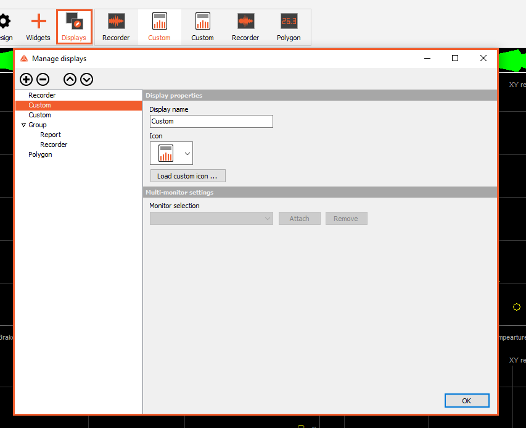
Task: Collapse the Group tree node
Action: coord(23,125)
